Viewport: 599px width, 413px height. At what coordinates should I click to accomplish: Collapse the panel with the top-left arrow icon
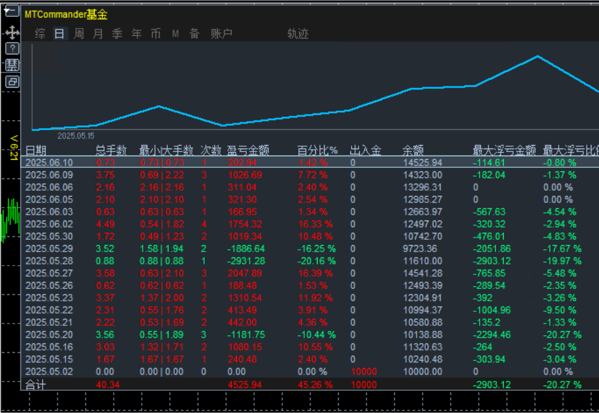(12, 11)
